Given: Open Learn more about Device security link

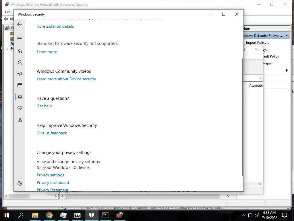Looking at the screenshot, I should [x=66, y=79].
